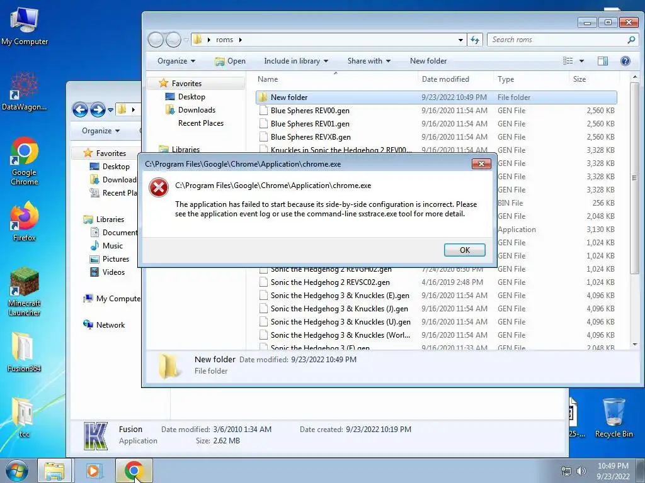Refresh the roms folder address bar

pyautogui.click(x=475, y=40)
